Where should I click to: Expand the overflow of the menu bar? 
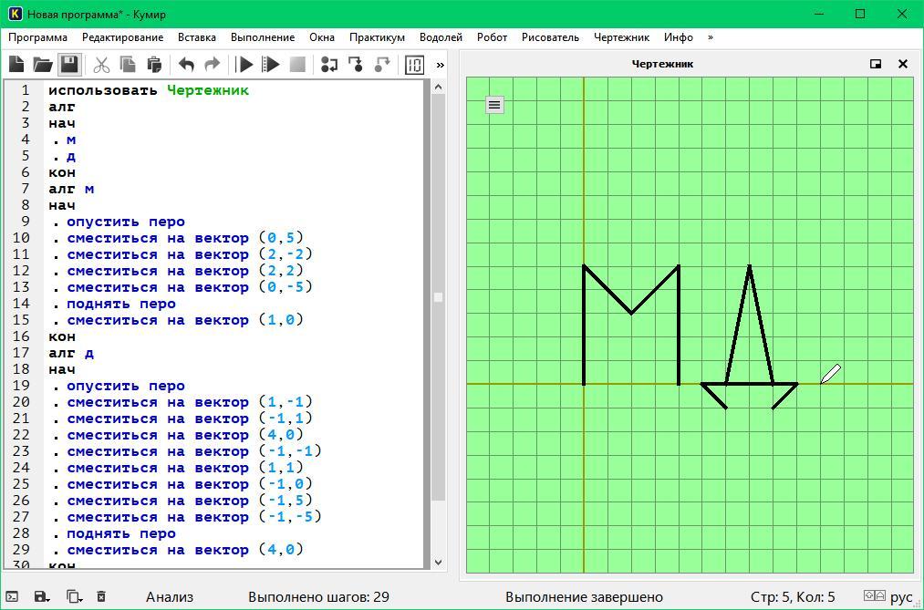tap(711, 37)
